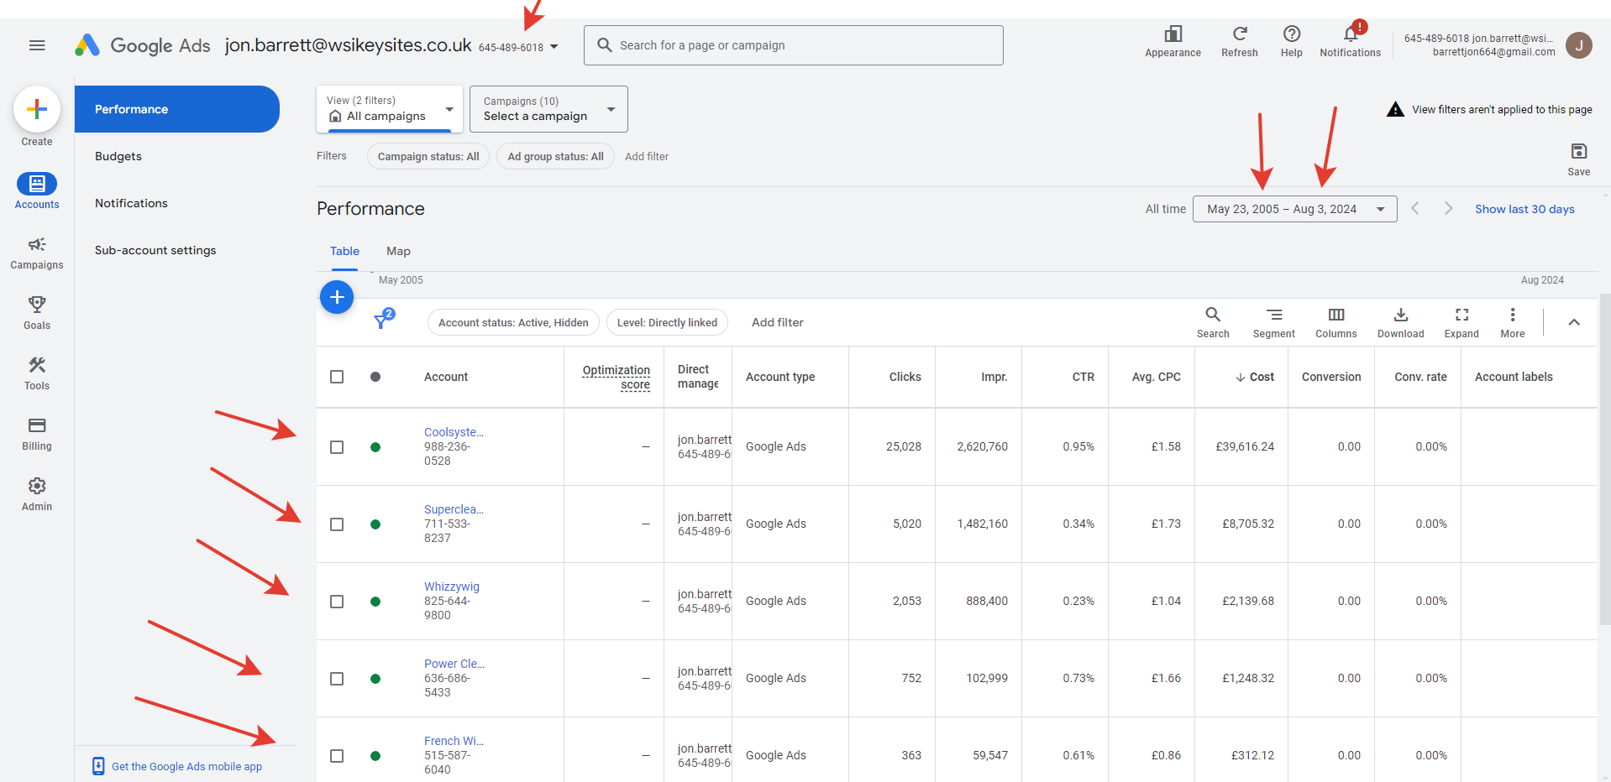The height and width of the screenshot is (782, 1611).
Task: Open the date range dropdown
Action: tap(1294, 209)
